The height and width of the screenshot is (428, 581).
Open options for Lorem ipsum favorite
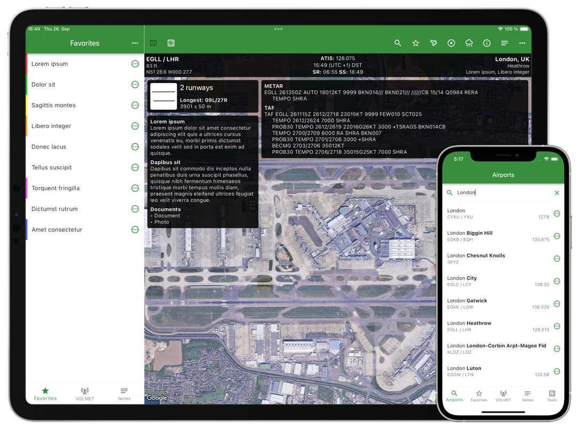click(x=135, y=64)
